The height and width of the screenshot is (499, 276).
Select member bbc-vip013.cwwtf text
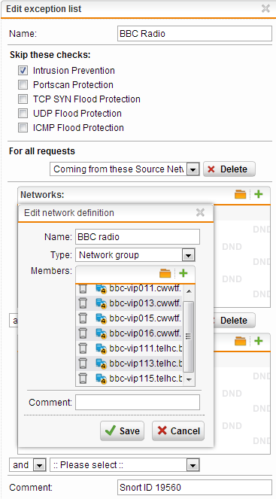coord(146,303)
